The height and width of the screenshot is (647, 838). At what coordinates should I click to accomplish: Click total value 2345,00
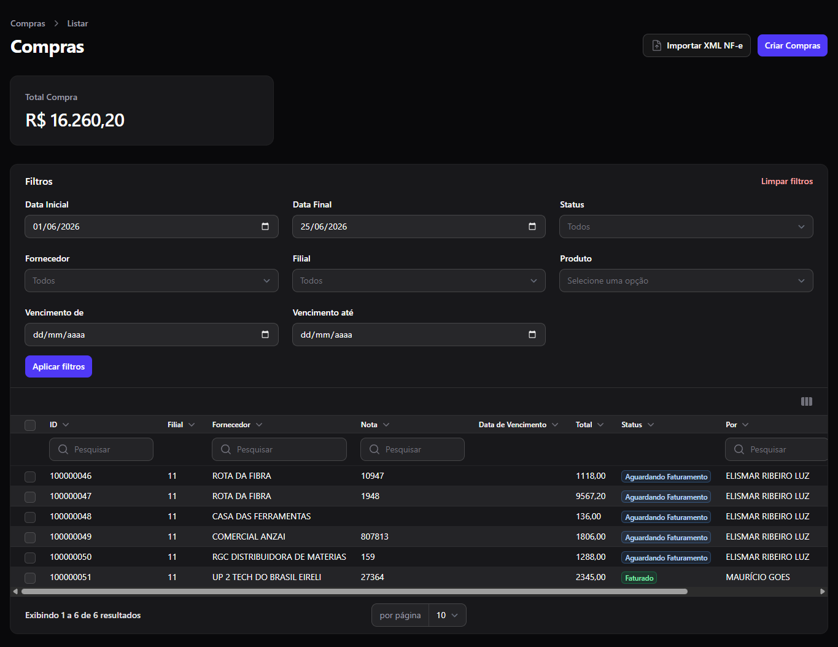[x=591, y=577]
